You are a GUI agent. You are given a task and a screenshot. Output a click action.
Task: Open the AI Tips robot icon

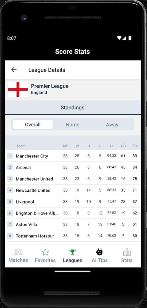tap(100, 252)
